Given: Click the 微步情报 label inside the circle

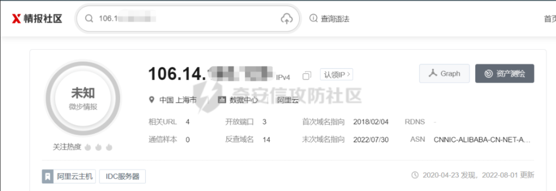Looking at the screenshot, I should pos(83,107).
